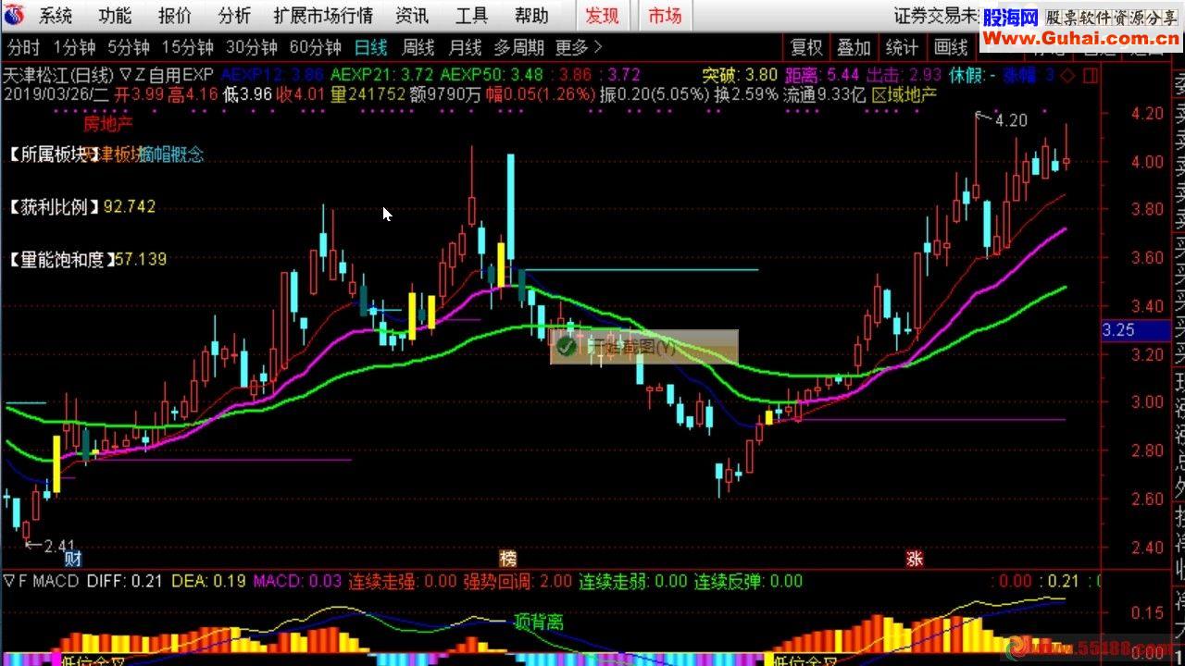Click the 强势回调: 2.00 value
1185x666 pixels.
click(x=518, y=581)
